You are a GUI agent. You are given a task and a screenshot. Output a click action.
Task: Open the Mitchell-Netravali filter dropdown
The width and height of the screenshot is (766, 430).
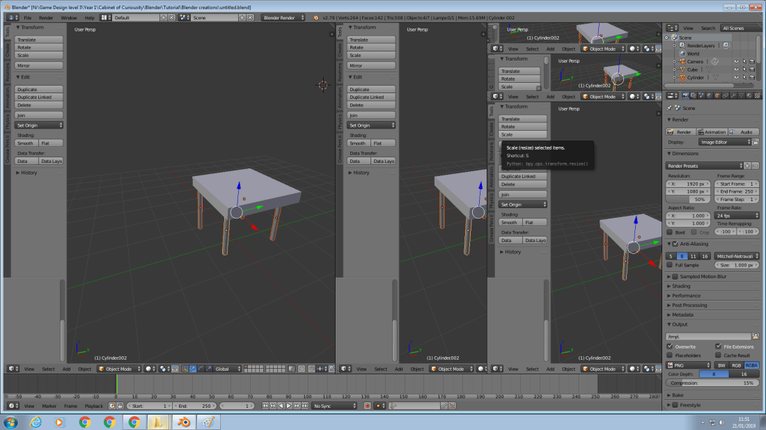click(736, 256)
